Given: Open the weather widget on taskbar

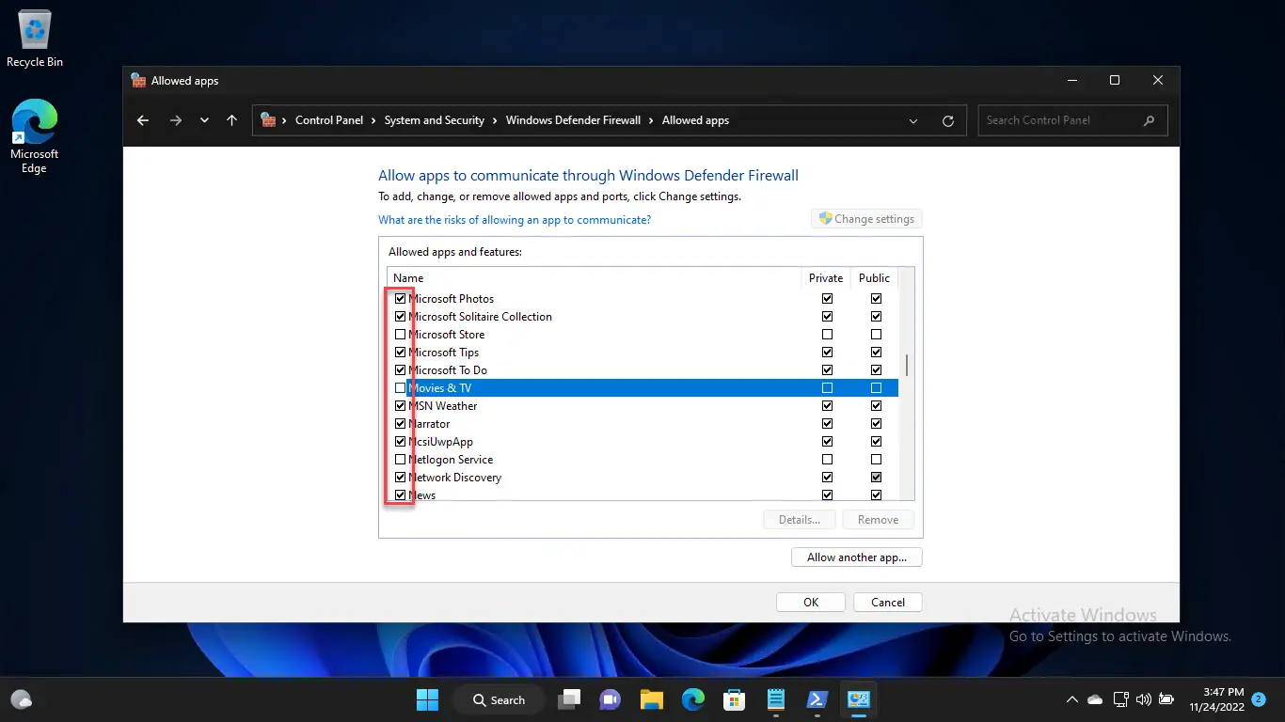Looking at the screenshot, I should point(22,699).
